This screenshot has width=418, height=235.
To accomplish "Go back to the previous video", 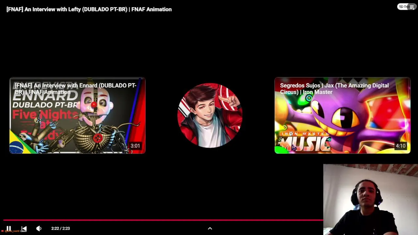I will point(24,228).
